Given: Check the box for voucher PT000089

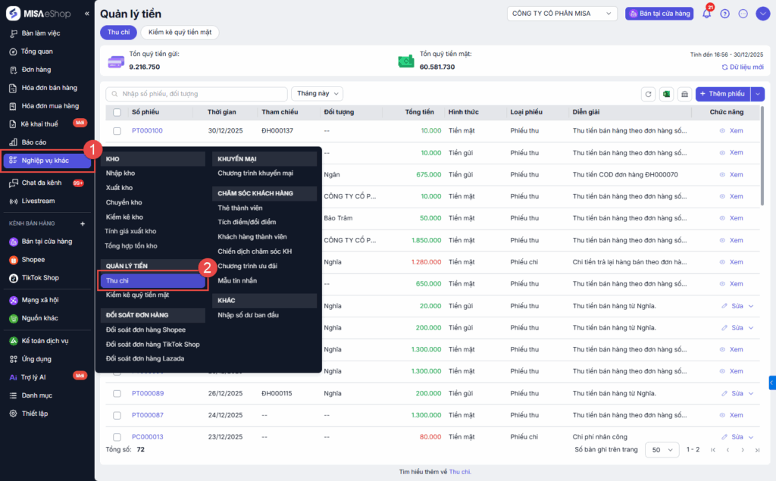Looking at the screenshot, I should coord(117,394).
